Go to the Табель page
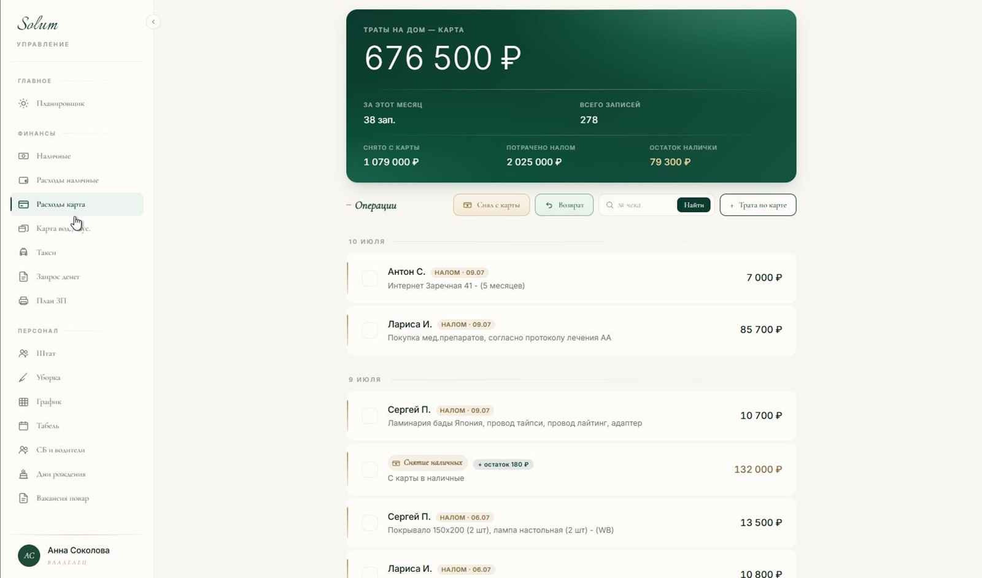This screenshot has height=578, width=982. pyautogui.click(x=77, y=426)
